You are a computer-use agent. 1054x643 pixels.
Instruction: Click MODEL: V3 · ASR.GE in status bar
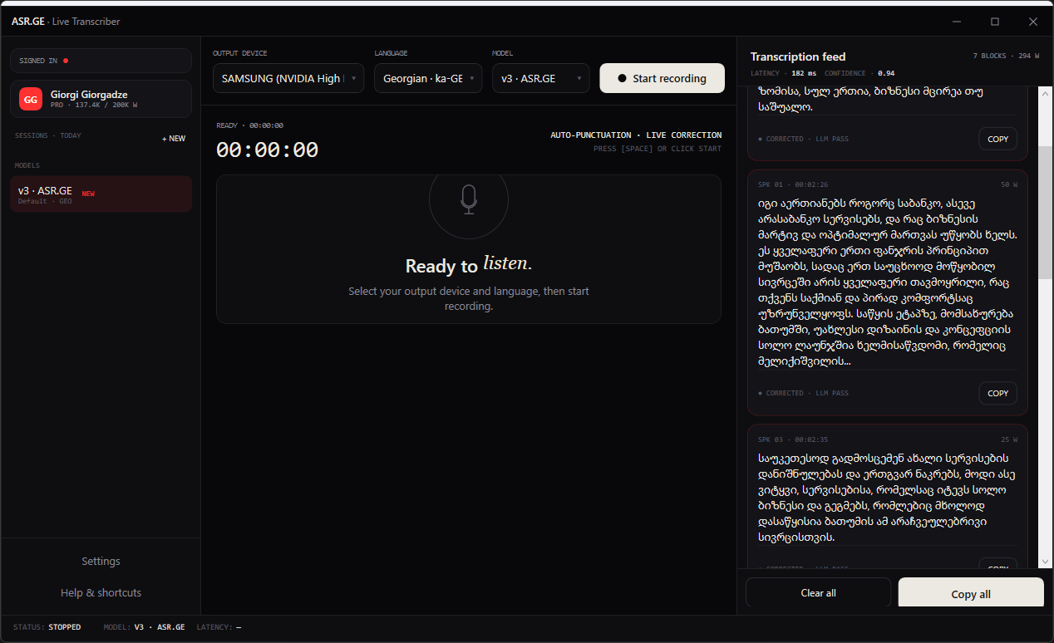point(144,627)
